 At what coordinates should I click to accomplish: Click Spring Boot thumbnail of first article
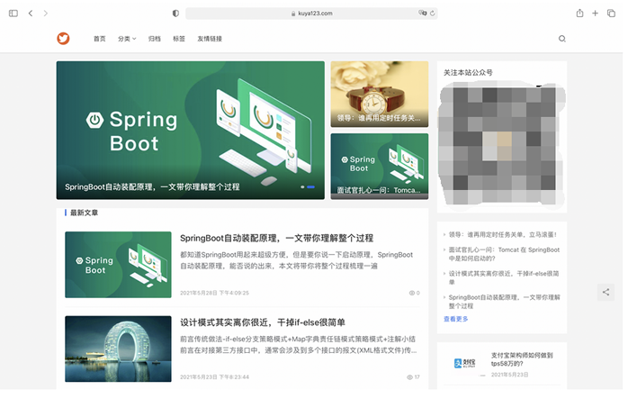tap(118, 265)
